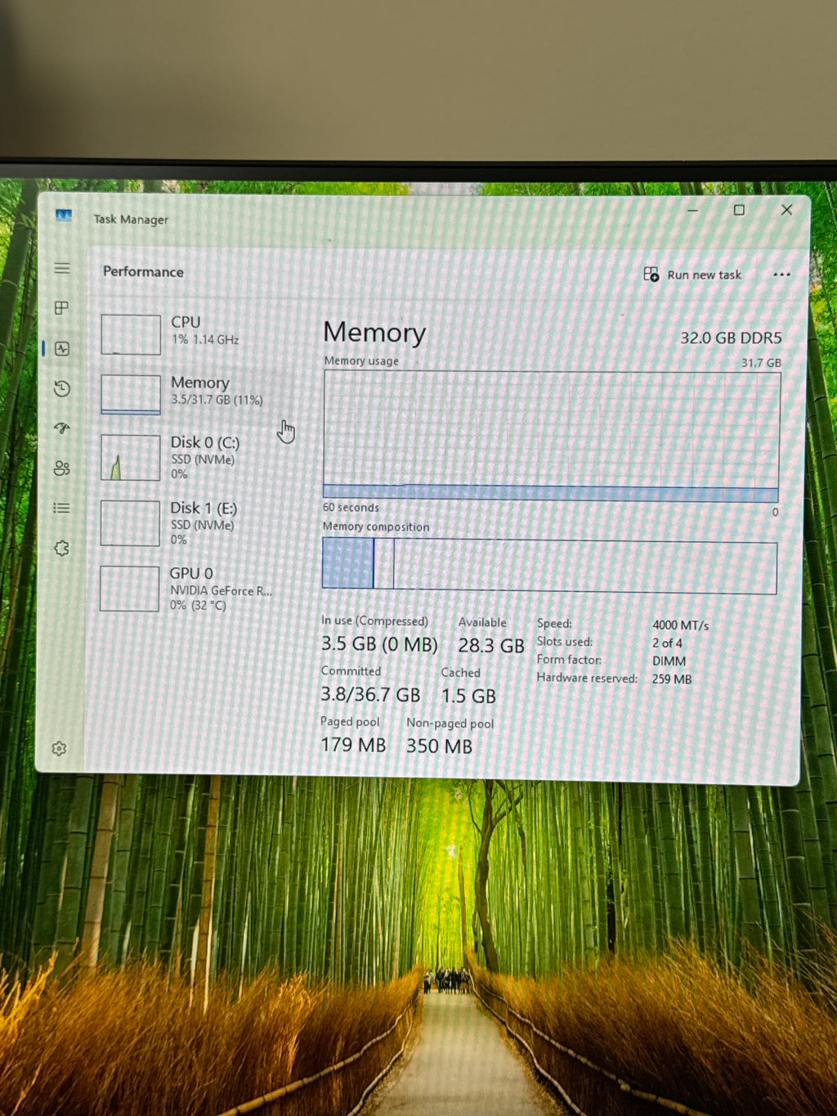Select the CPU performance item
This screenshot has width=837, height=1116.
point(193,334)
